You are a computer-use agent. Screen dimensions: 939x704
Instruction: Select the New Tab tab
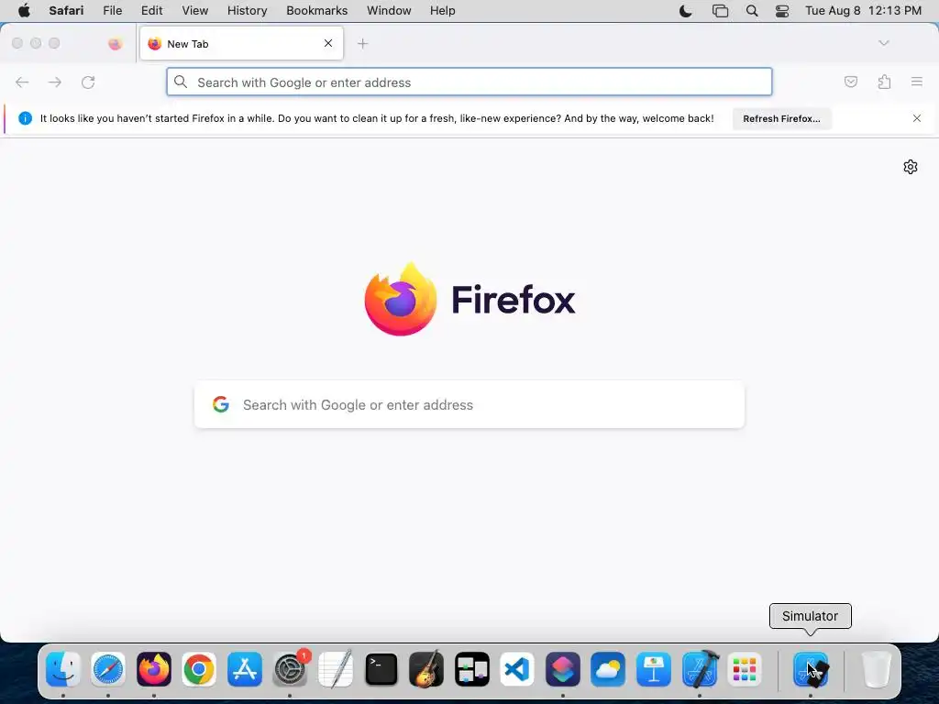click(x=241, y=44)
